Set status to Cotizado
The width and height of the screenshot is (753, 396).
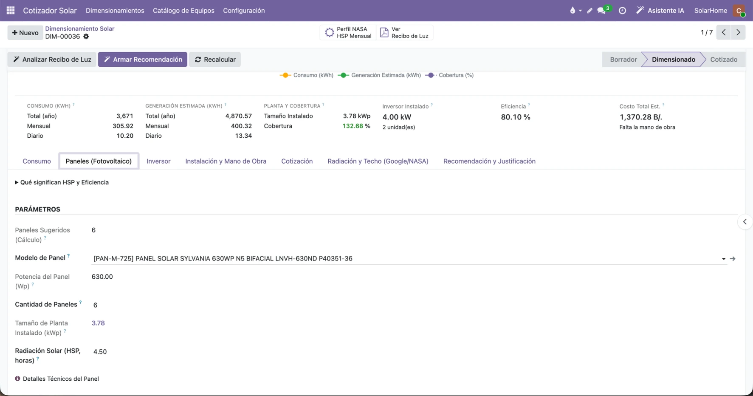tap(724, 59)
